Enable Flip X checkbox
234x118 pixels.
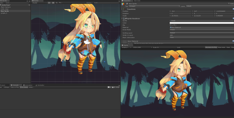pos(171,25)
